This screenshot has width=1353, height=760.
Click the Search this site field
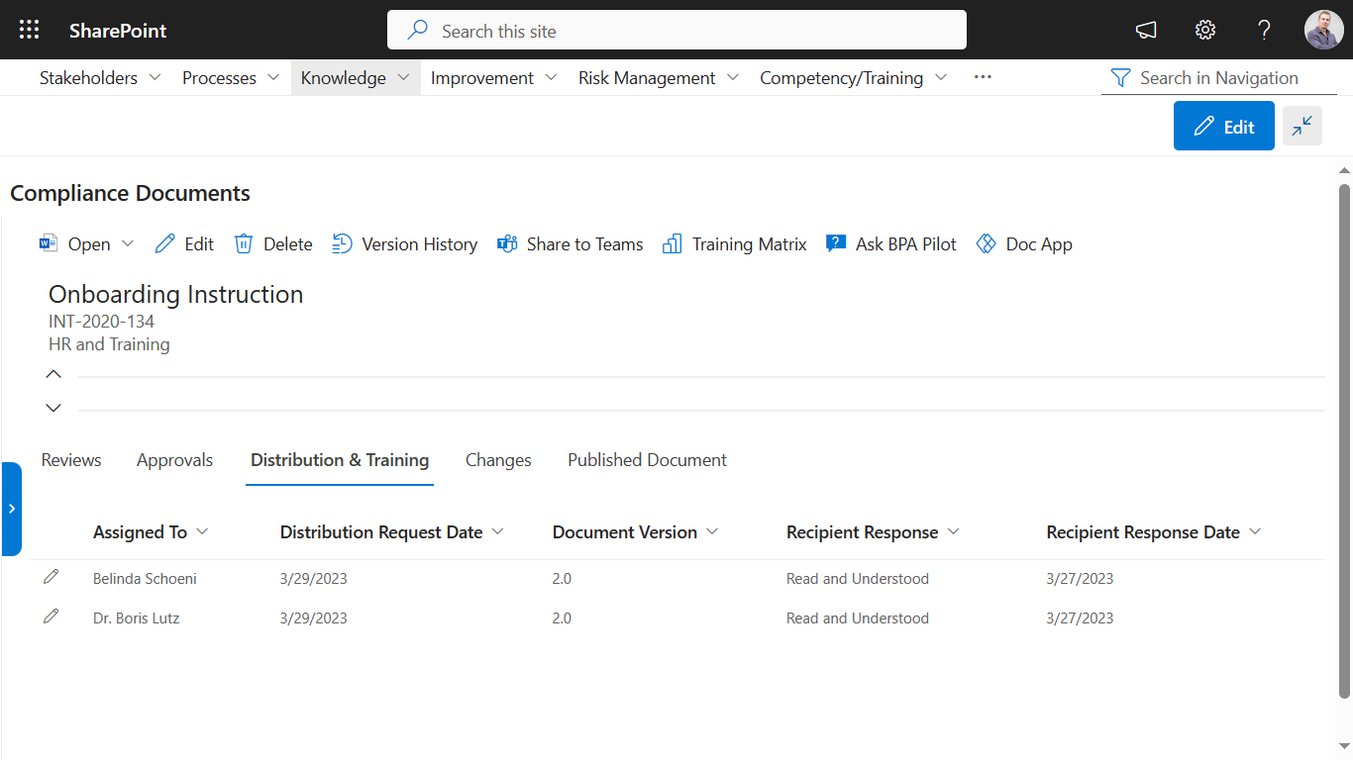676,31
